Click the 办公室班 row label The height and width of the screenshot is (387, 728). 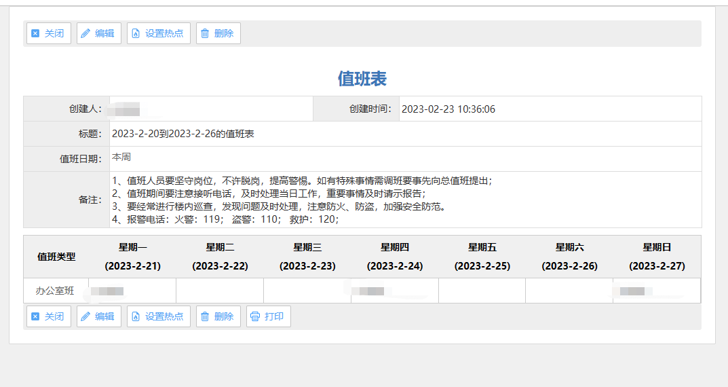click(x=55, y=291)
